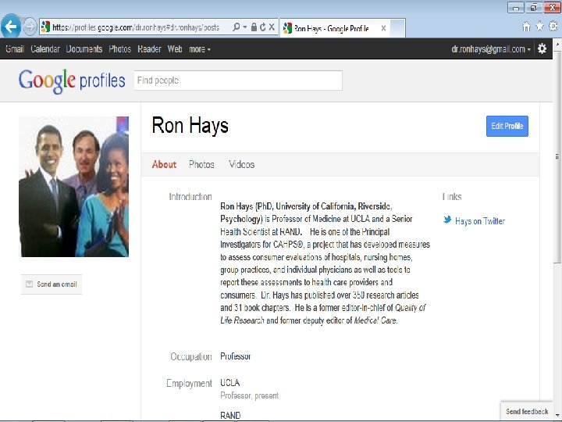The height and width of the screenshot is (422, 562).
Task: Click the browser back arrow button
Action: (x=11, y=27)
